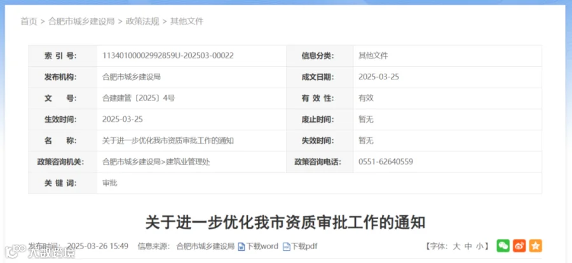Click the PDF file icon

pyautogui.click(x=287, y=246)
